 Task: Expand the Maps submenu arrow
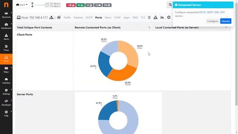12,68
